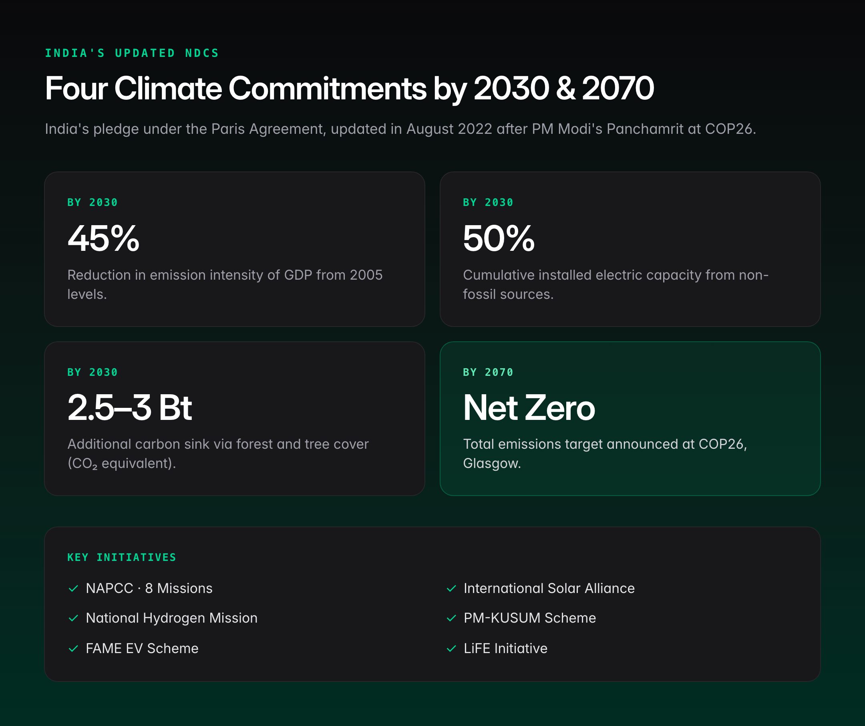This screenshot has height=726, width=865.
Task: Click the "2.5–3 Bt" figure
Action: [130, 407]
